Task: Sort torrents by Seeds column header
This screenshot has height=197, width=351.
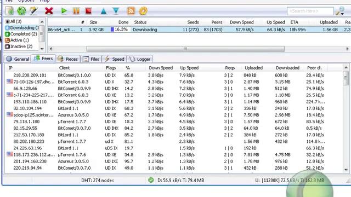Action: 193,22
